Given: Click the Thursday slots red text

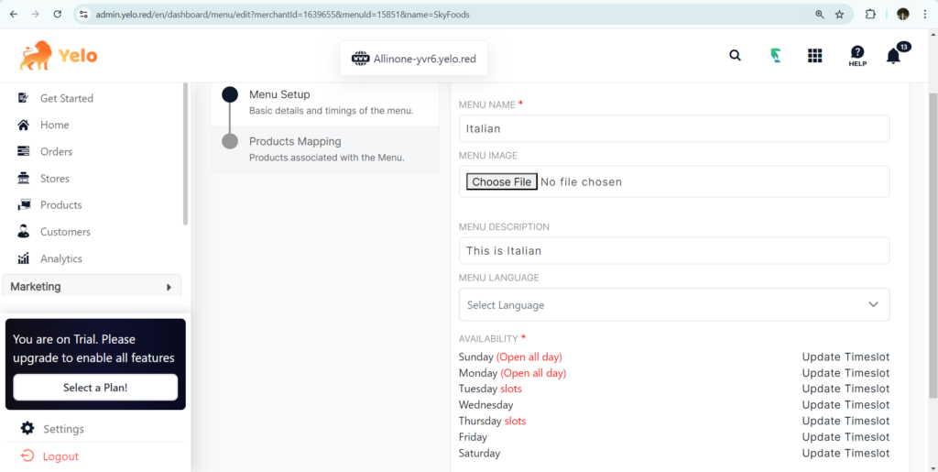Looking at the screenshot, I should (515, 422).
